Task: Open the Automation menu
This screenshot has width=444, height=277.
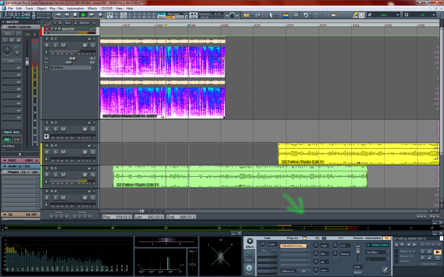Action: [75, 8]
